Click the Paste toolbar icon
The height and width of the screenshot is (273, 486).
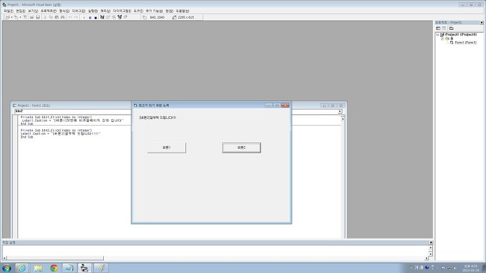pos(57,17)
